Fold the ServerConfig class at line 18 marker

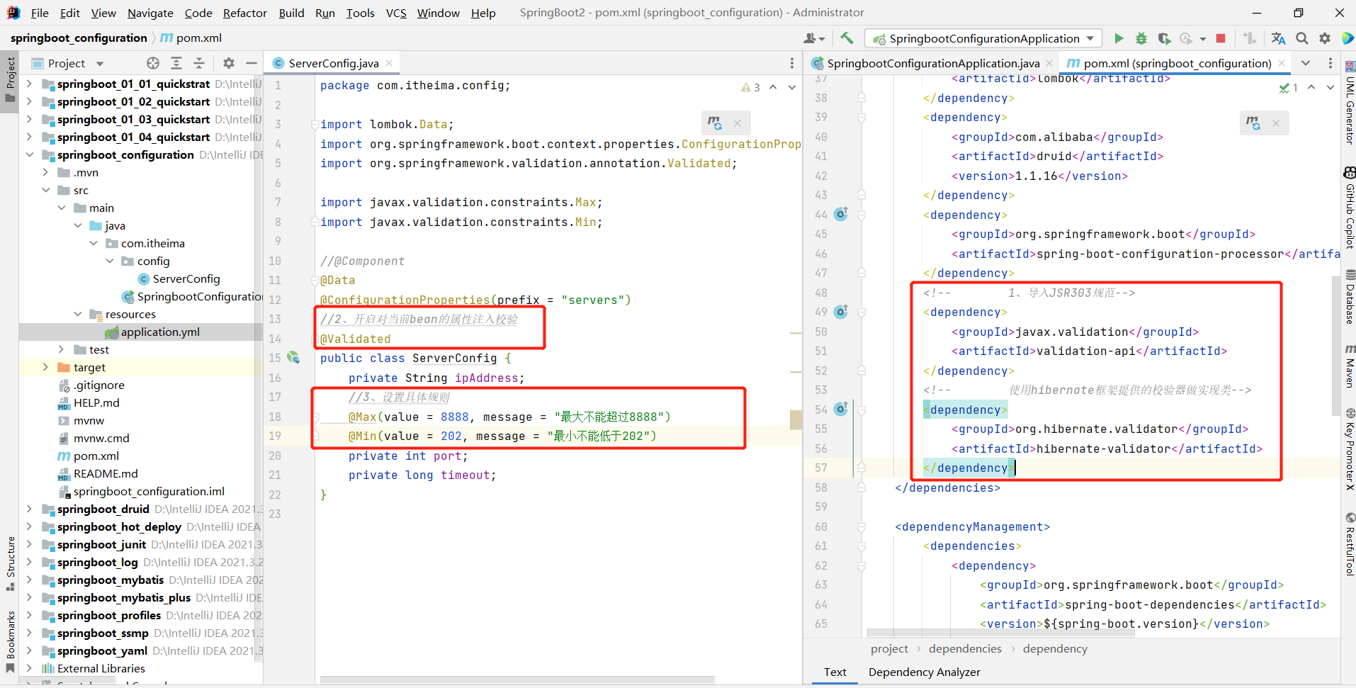click(316, 417)
